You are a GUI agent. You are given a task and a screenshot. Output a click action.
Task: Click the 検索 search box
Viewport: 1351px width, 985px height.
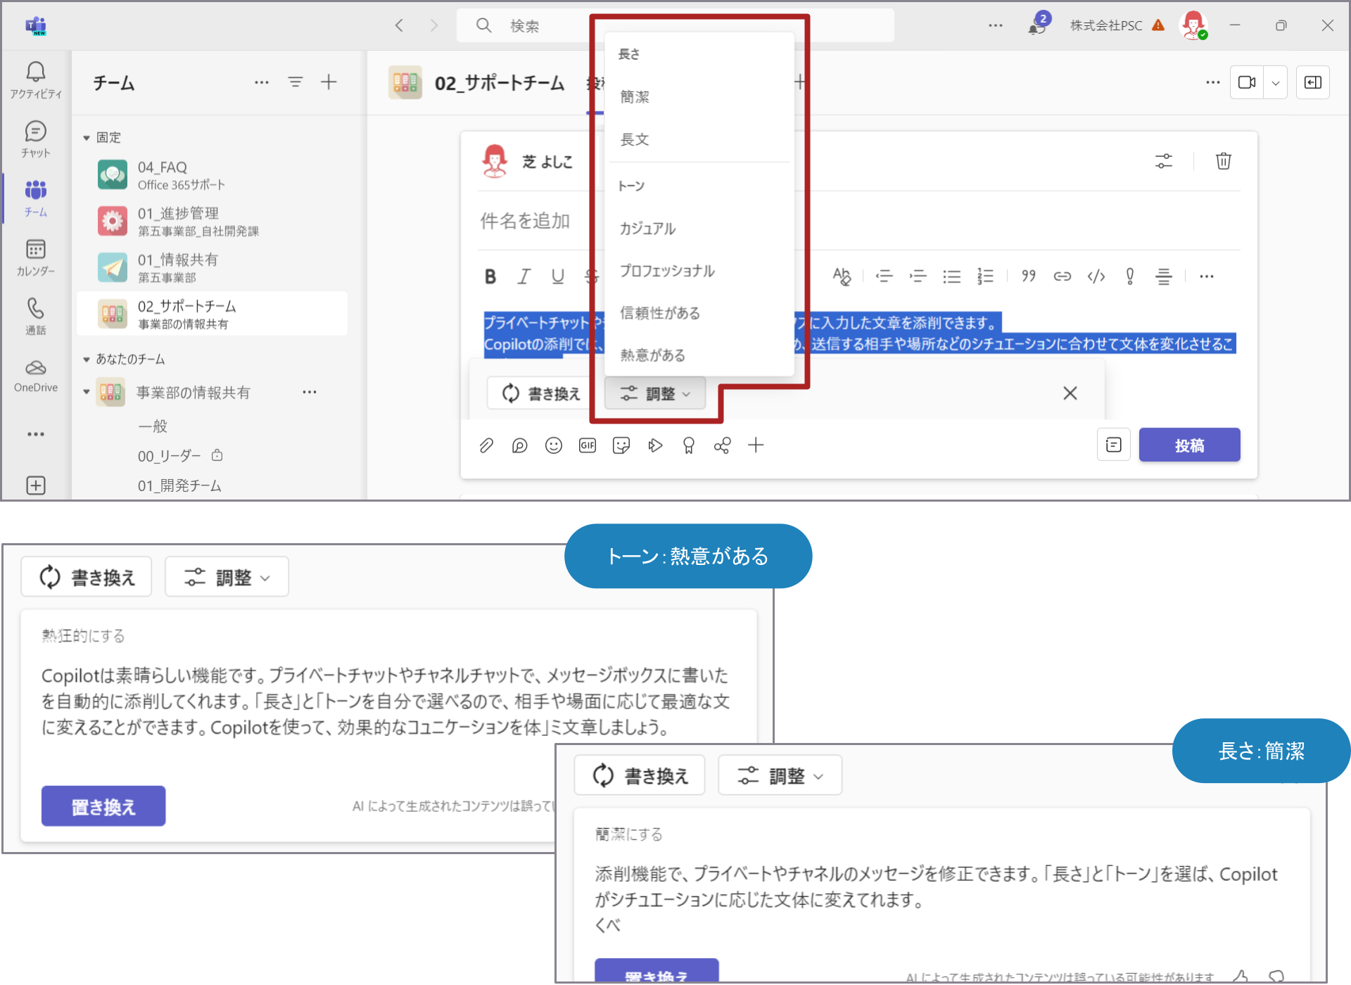675,26
